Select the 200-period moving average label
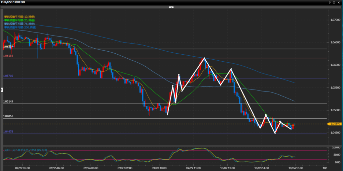Image resolution: width=343 pixels, height=171 pixels. click(20, 27)
